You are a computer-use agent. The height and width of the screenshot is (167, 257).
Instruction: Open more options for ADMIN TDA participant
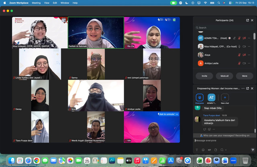pyautogui.click(x=249, y=38)
